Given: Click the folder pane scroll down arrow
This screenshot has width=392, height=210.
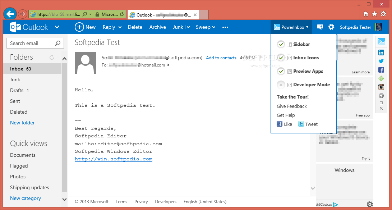Looking at the screenshot, I should (x=64, y=200).
